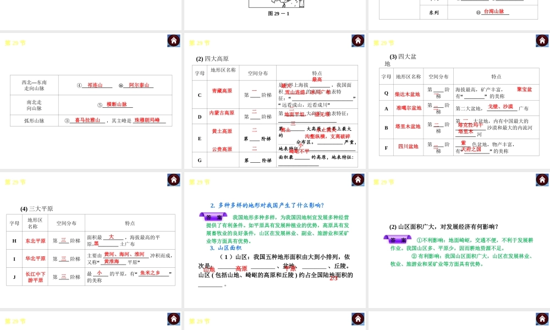The image size is (550, 330).
Task: Click 四川盆地 in the basin table
Action: [408, 147]
